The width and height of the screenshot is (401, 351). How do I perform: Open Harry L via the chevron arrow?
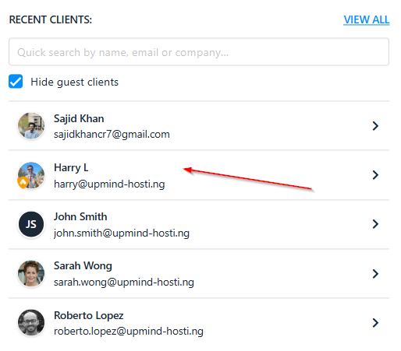tap(375, 175)
